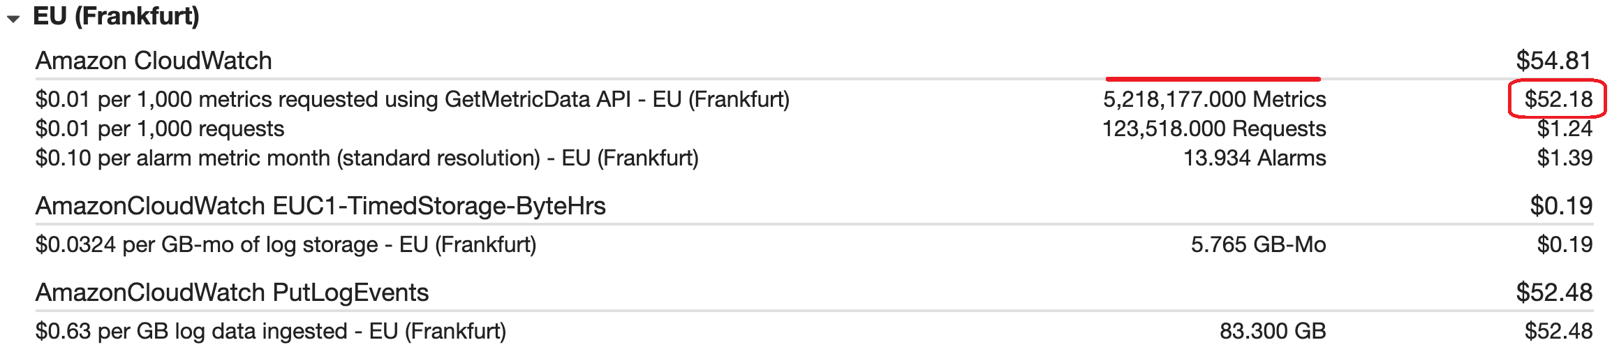Image resolution: width=1612 pixels, height=354 pixels.
Task: Select the $0.63 per GB log ingested line
Action: click(x=270, y=332)
